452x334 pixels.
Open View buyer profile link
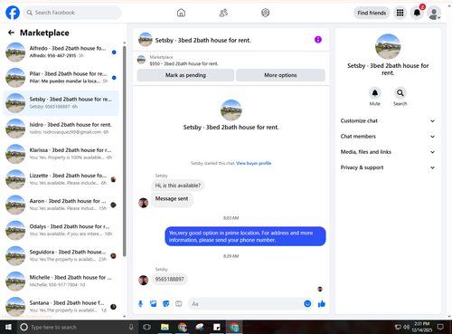pos(254,163)
